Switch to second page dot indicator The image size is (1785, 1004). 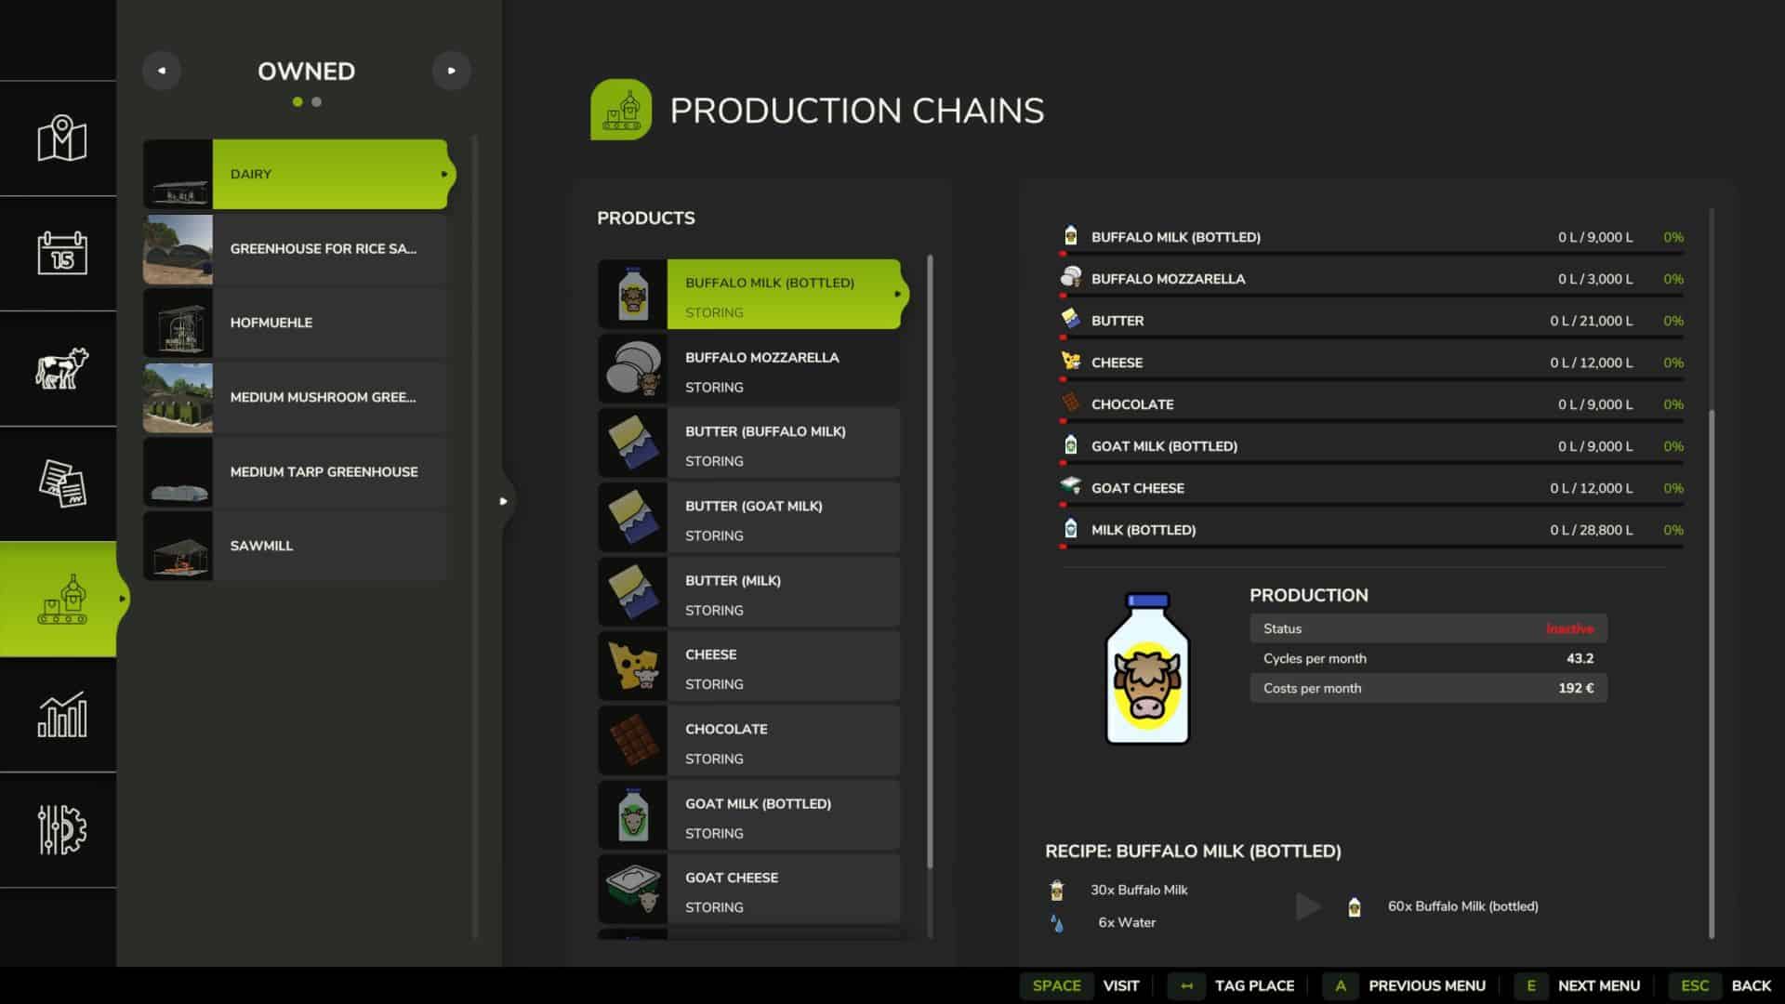tap(317, 102)
